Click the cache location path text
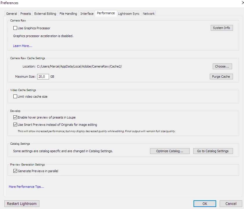The image size is (244, 209). click(x=79, y=66)
